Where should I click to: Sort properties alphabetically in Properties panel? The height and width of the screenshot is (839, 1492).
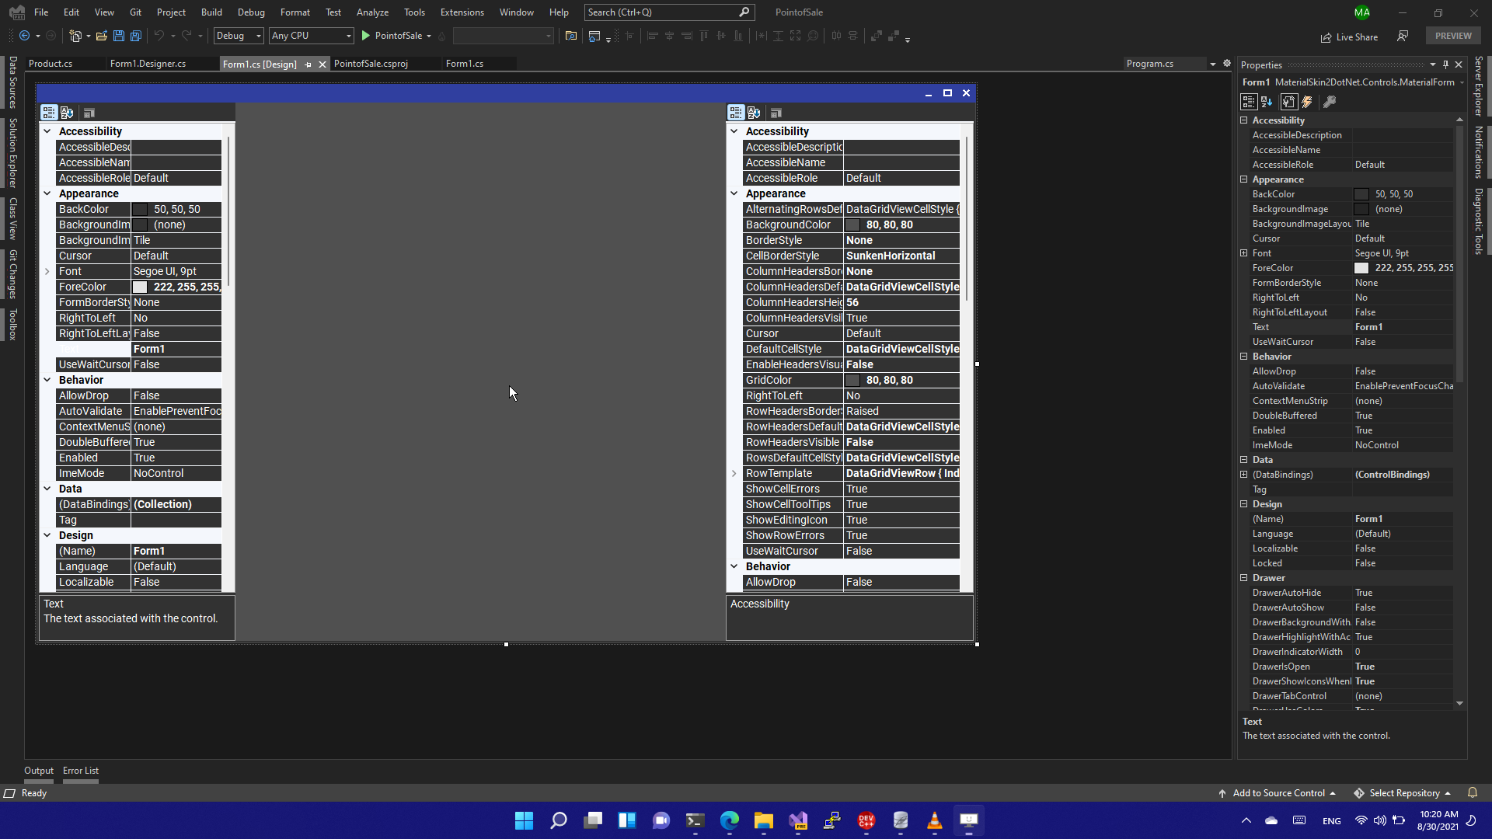coord(1267,102)
